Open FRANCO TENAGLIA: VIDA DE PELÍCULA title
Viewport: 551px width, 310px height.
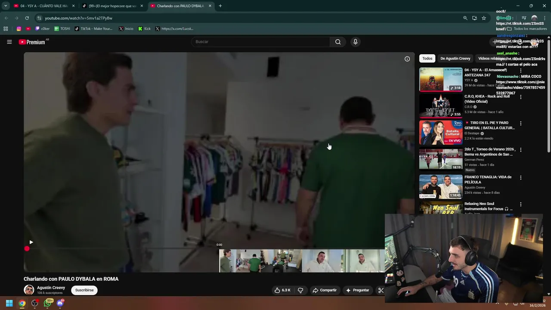488,180
